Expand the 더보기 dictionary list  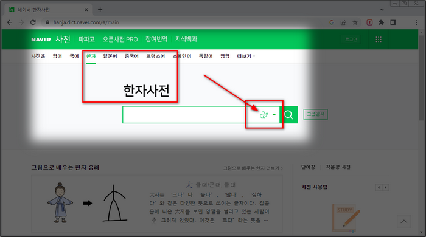pyautogui.click(x=246, y=56)
